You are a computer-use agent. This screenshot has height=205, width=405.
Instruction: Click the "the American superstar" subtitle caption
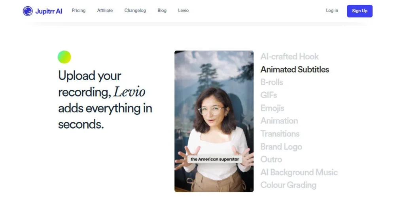(214, 159)
